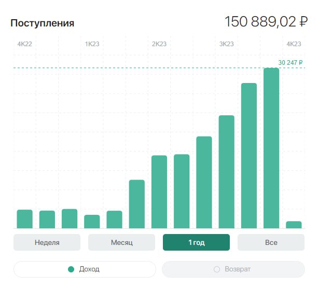
Task: Click the bar directly below 3K23 label
Action: click(x=227, y=172)
